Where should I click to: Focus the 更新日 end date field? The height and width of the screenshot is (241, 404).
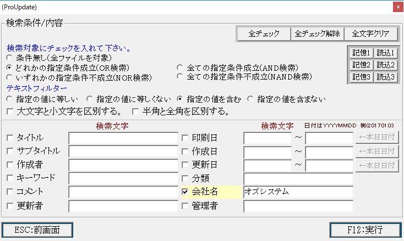pos(329,165)
